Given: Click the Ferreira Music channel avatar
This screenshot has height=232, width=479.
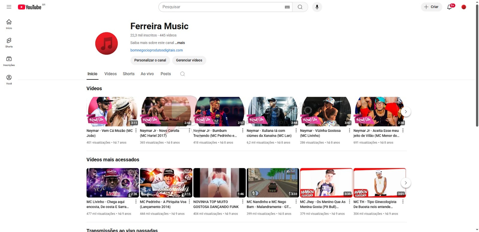Looking at the screenshot, I should point(107,43).
